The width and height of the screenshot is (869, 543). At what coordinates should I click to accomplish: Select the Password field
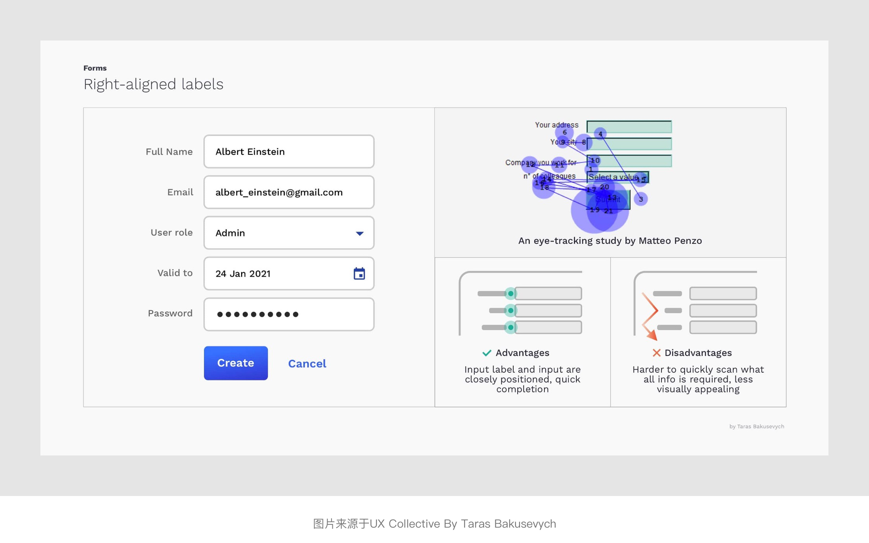pyautogui.click(x=289, y=314)
